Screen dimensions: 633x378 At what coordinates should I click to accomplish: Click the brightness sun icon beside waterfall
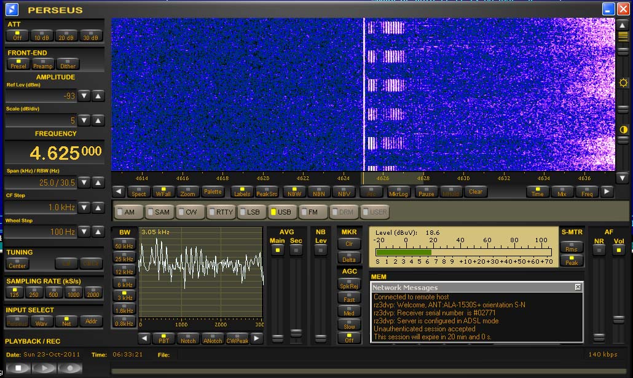click(623, 83)
